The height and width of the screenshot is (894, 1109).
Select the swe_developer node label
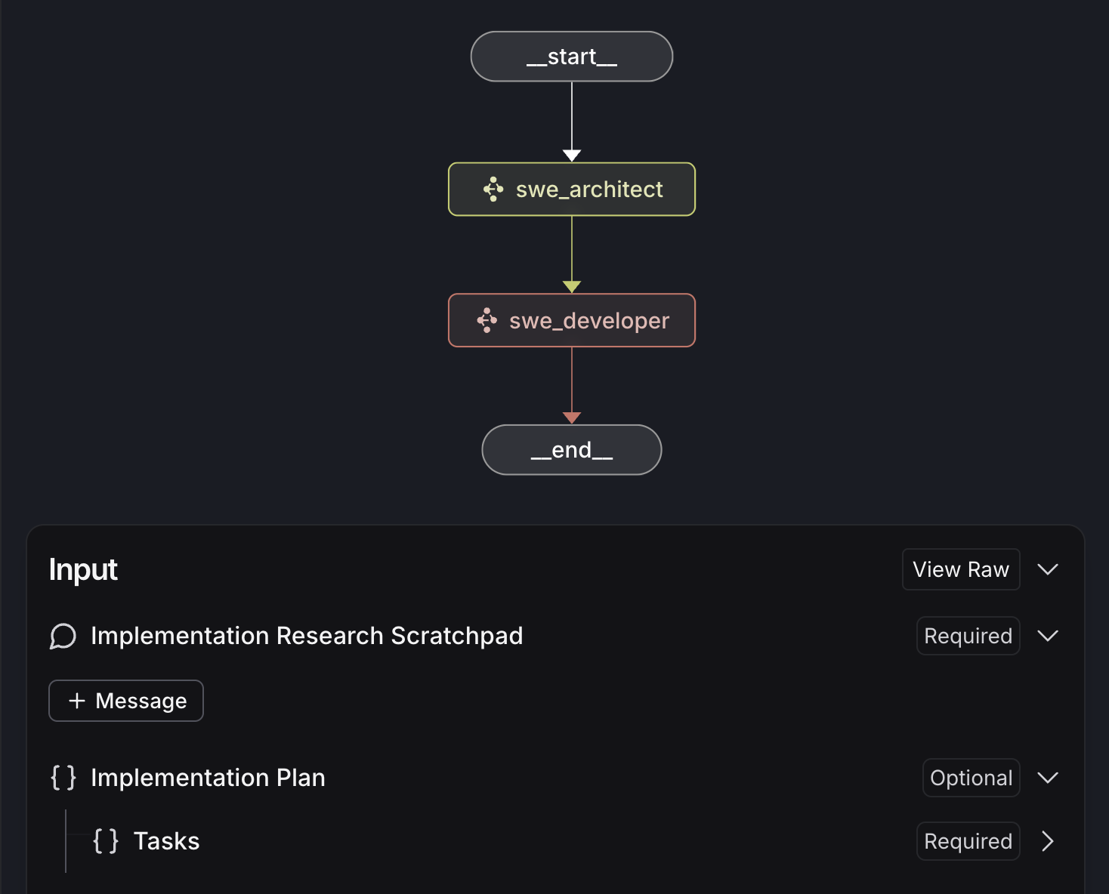pos(589,321)
